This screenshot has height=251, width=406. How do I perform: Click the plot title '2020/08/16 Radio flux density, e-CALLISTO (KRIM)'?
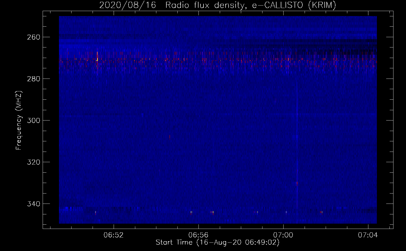[218, 5]
